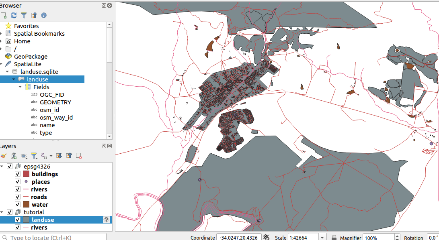Viewport: 439px width, 240px height.
Task: Open dropdown arrow beside expression filter icon
Action: tap(51, 156)
